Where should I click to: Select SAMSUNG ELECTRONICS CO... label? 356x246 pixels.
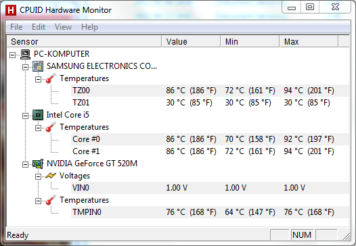tap(102, 66)
